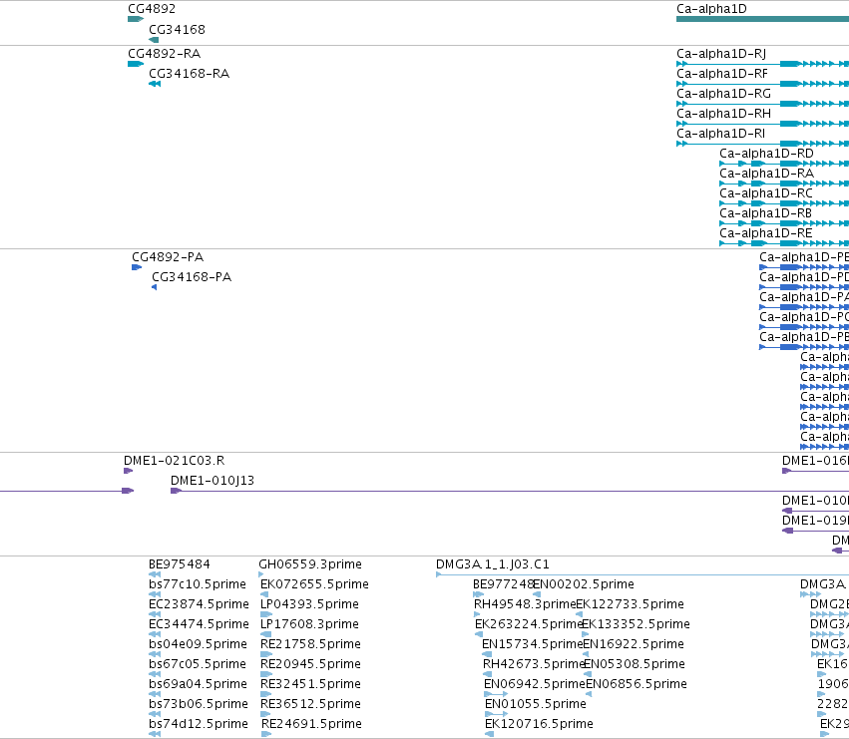Click EST EN06856.5prime
Viewport: 849px width, 739px height.
coord(637,685)
